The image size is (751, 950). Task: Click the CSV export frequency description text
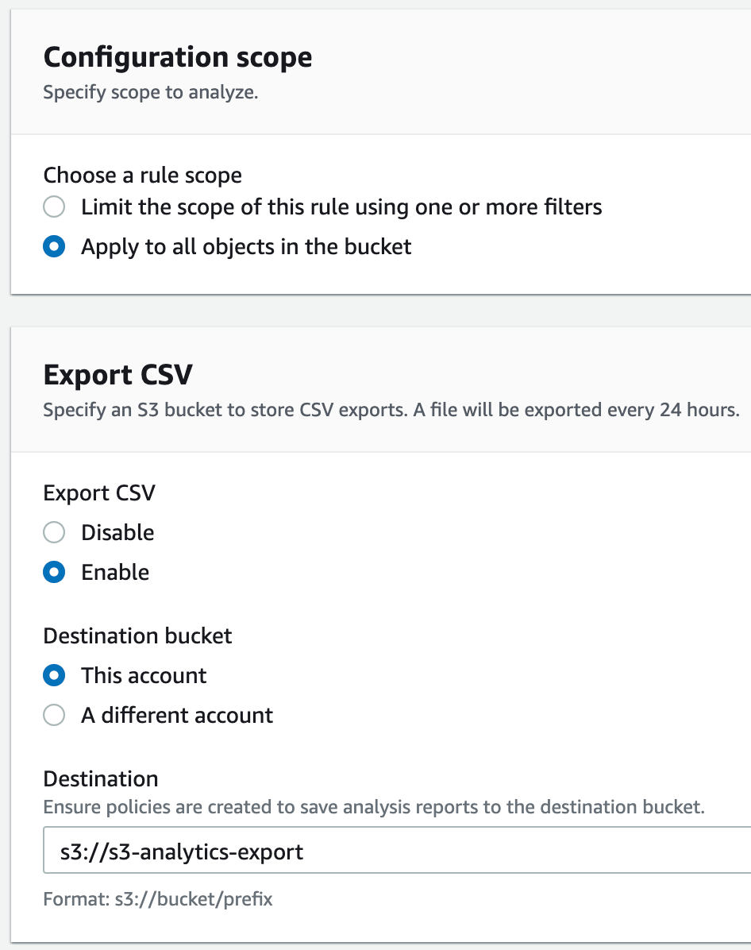(392, 411)
